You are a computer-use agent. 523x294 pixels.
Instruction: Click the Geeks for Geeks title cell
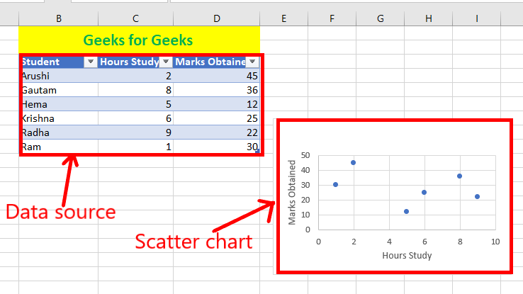[x=139, y=40]
